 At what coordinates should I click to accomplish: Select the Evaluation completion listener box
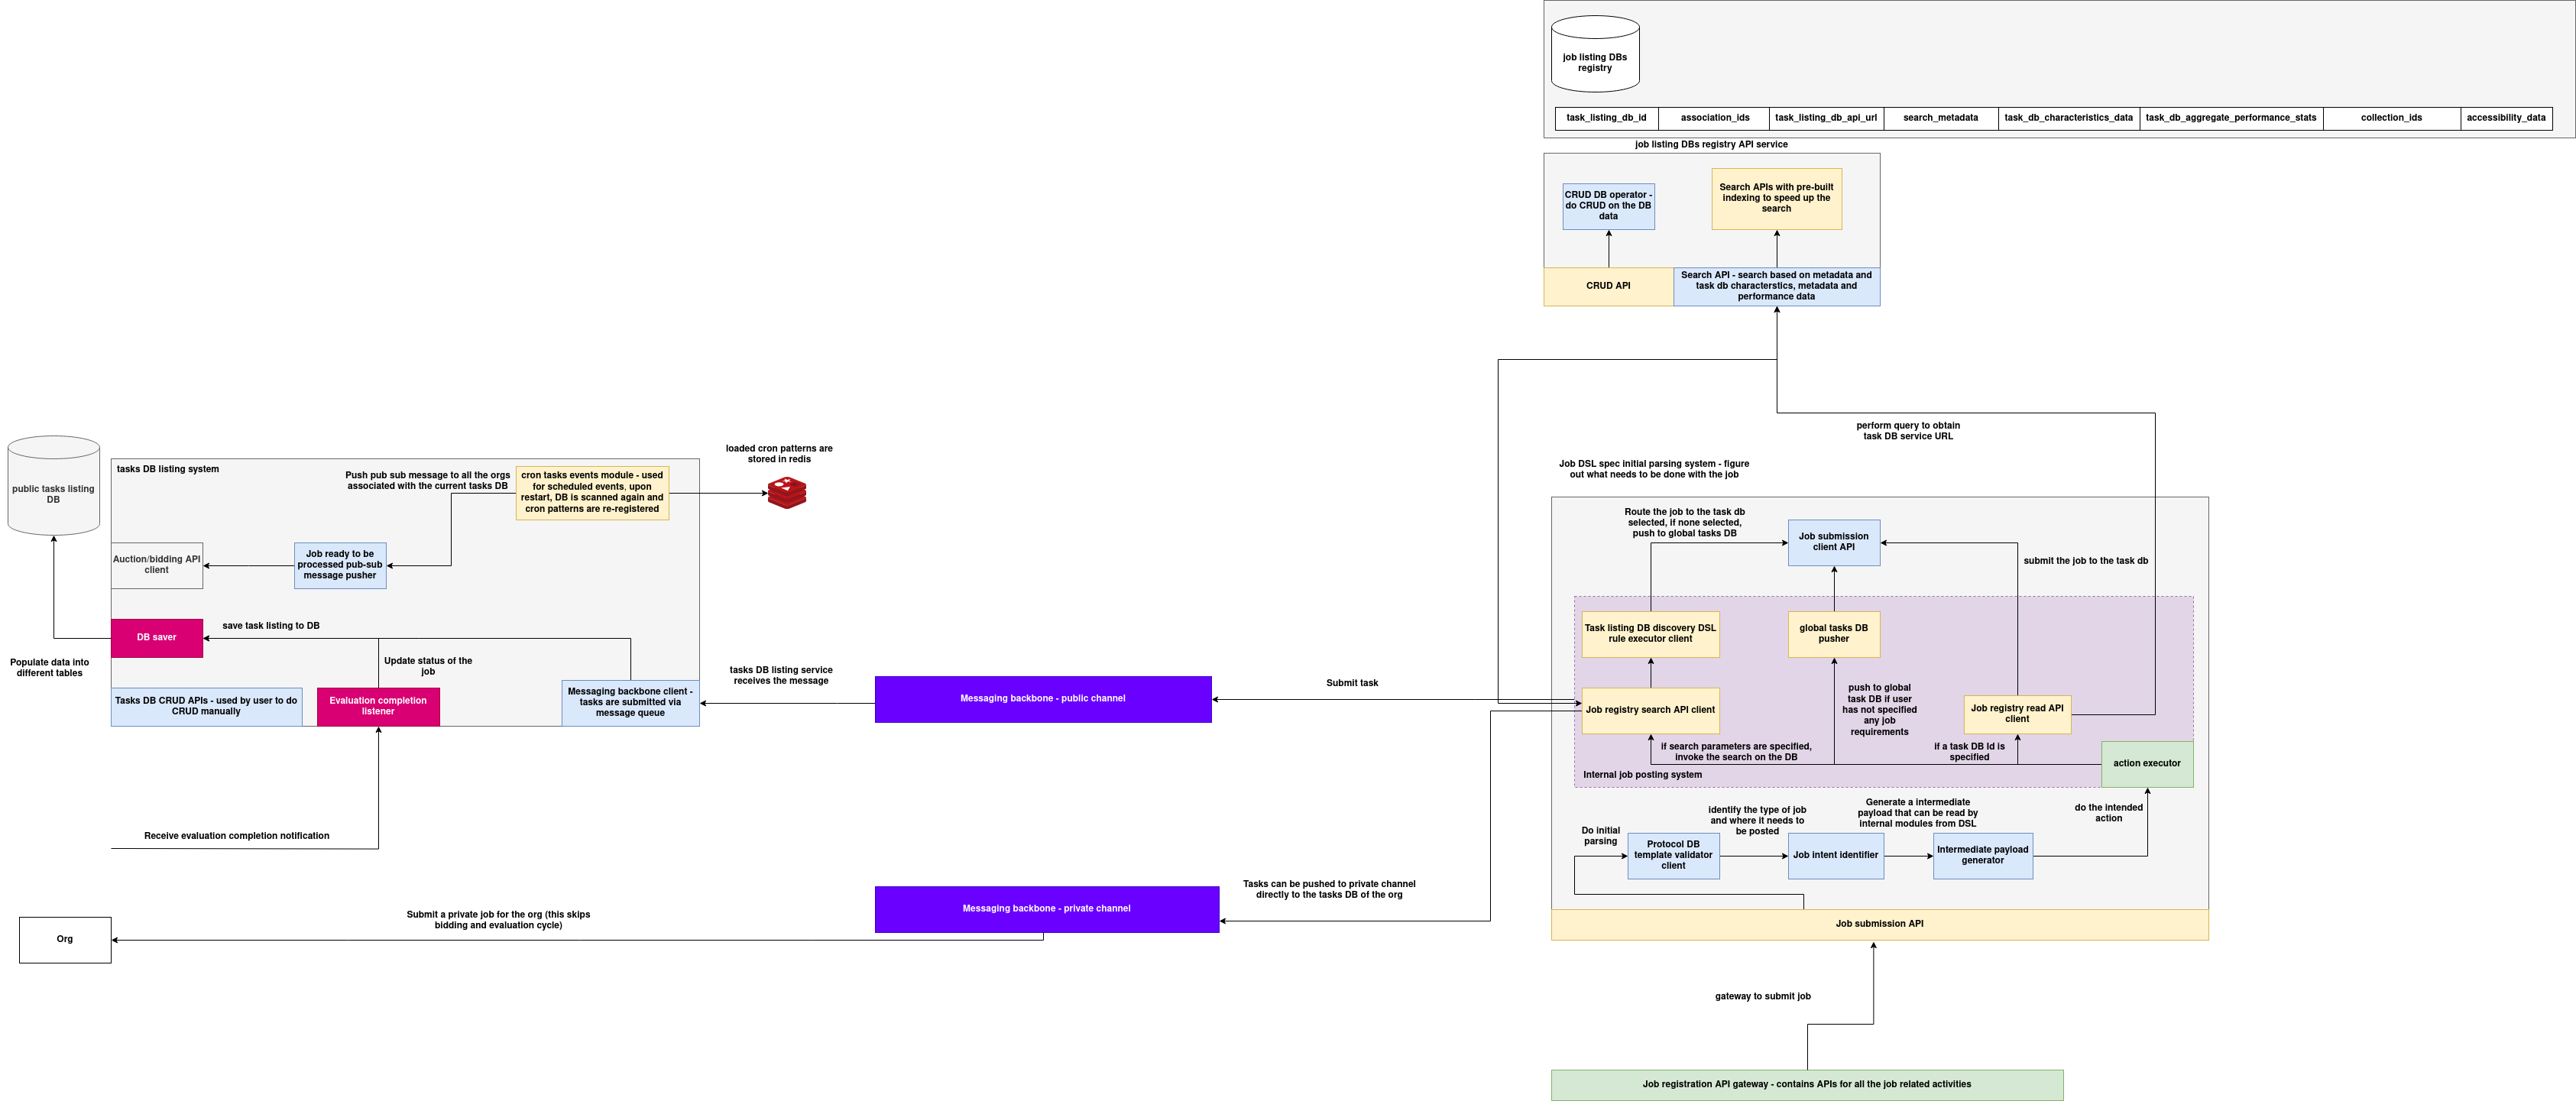pos(378,706)
